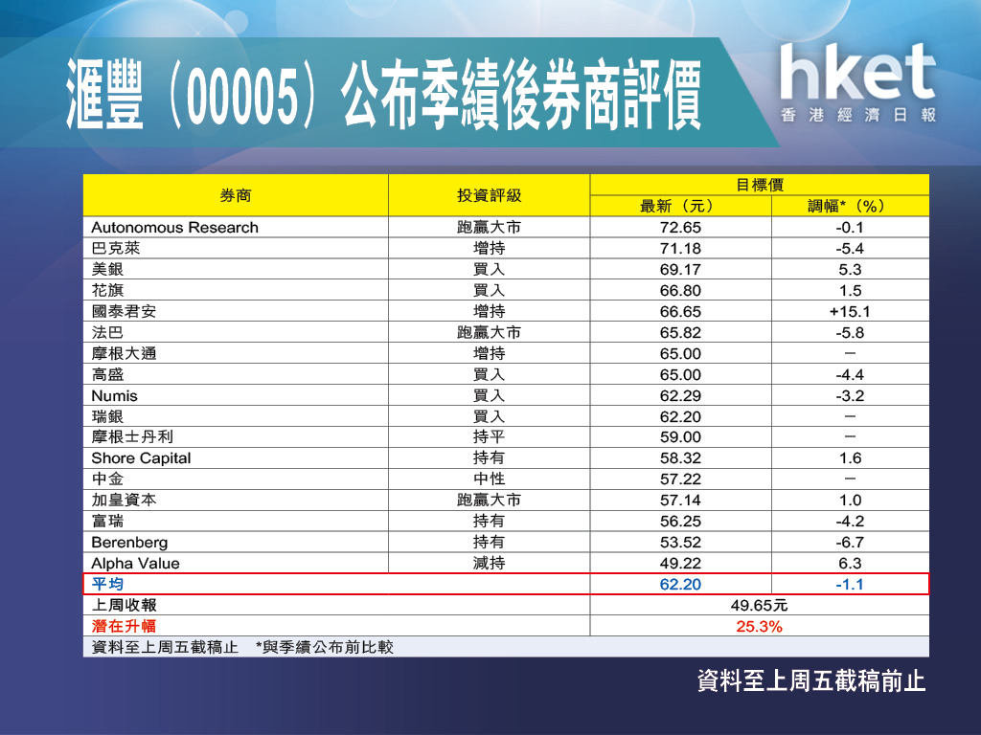Click the -5.8 adjustment value

tap(850, 332)
